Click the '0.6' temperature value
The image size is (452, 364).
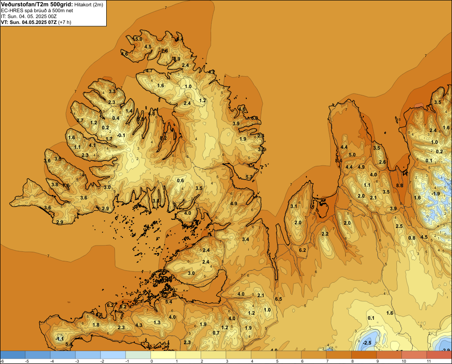tap(180, 180)
